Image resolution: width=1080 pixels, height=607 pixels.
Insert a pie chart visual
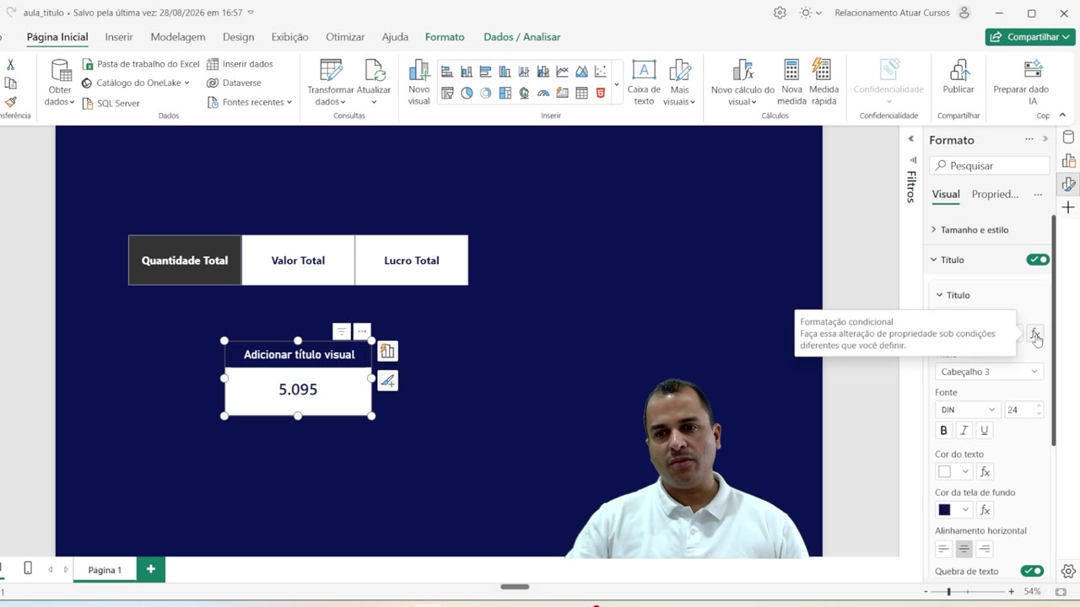click(467, 93)
